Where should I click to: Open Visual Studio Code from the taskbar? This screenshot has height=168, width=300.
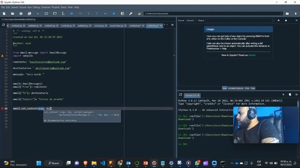103,163
